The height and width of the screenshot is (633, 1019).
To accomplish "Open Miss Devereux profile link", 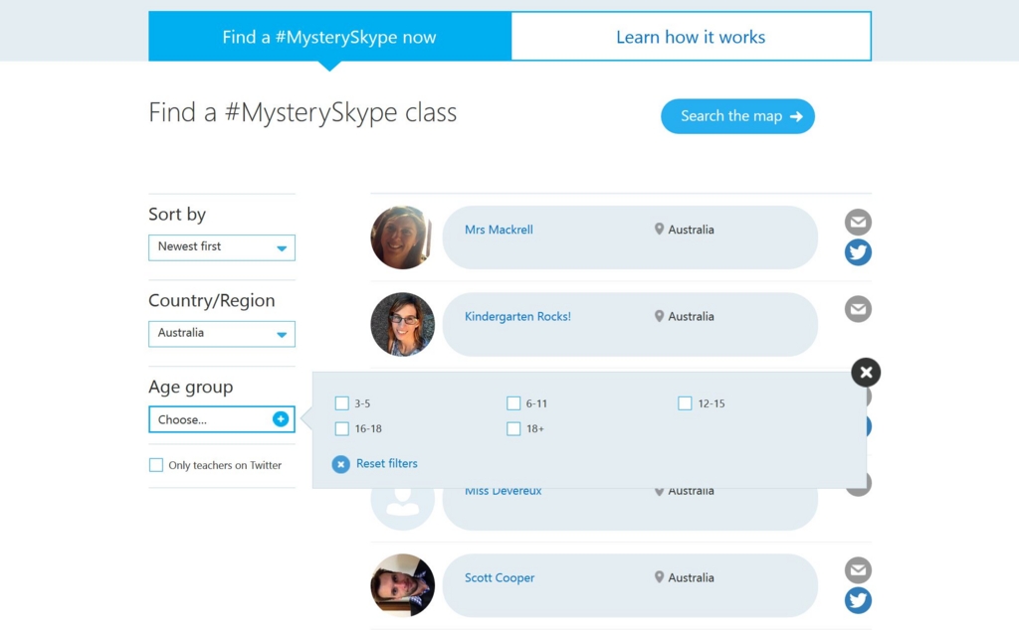I will tap(503, 492).
